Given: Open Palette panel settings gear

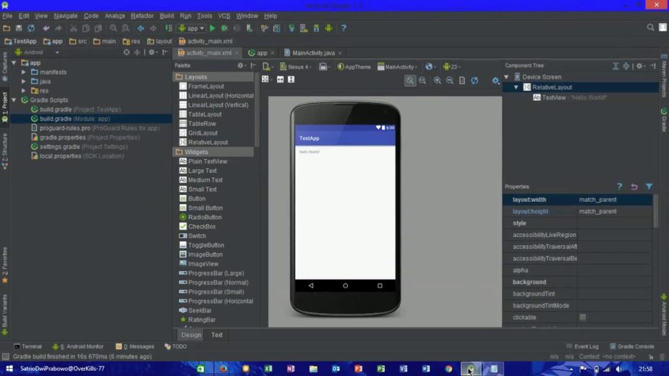Looking at the screenshot, I should (x=240, y=66).
